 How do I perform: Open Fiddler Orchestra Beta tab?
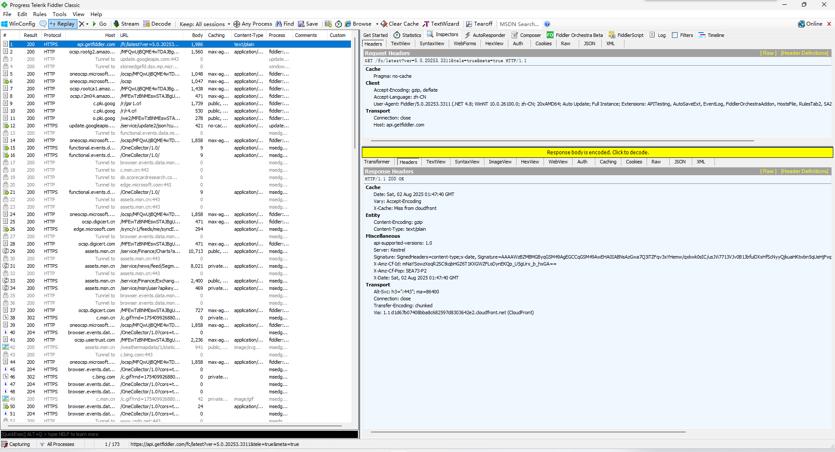coord(575,35)
